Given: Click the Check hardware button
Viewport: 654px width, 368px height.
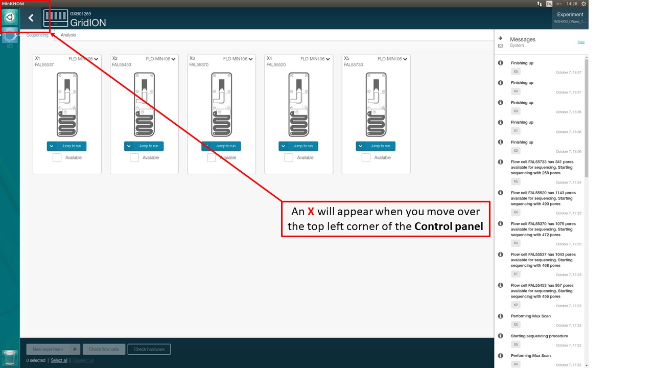Looking at the screenshot, I should click(x=149, y=350).
